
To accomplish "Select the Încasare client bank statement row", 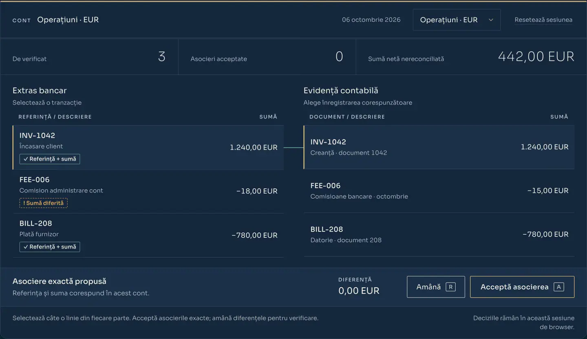I will point(148,147).
